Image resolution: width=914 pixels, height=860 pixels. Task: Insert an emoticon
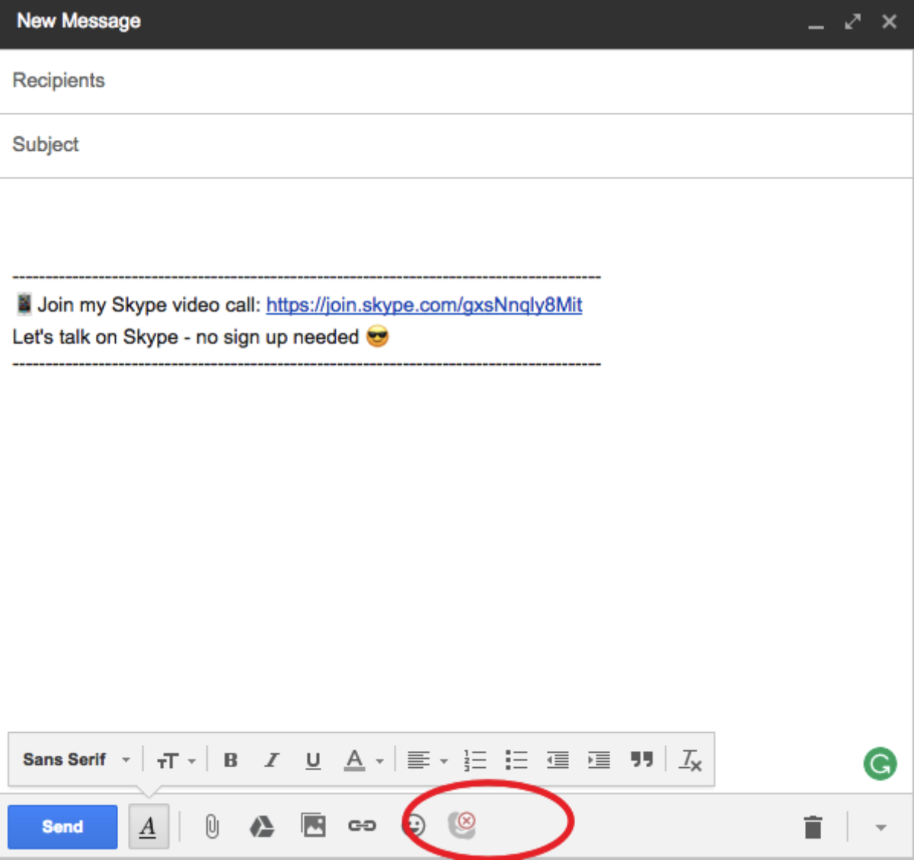click(414, 826)
